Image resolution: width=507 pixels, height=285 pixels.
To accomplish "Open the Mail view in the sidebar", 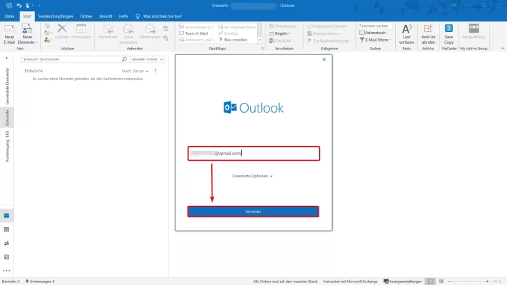I will [7, 215].
